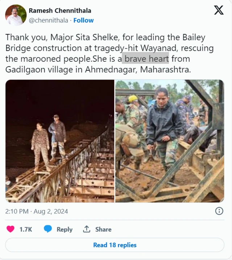Click the Reply text label
Screen dimensions: 232x260
[65, 229]
